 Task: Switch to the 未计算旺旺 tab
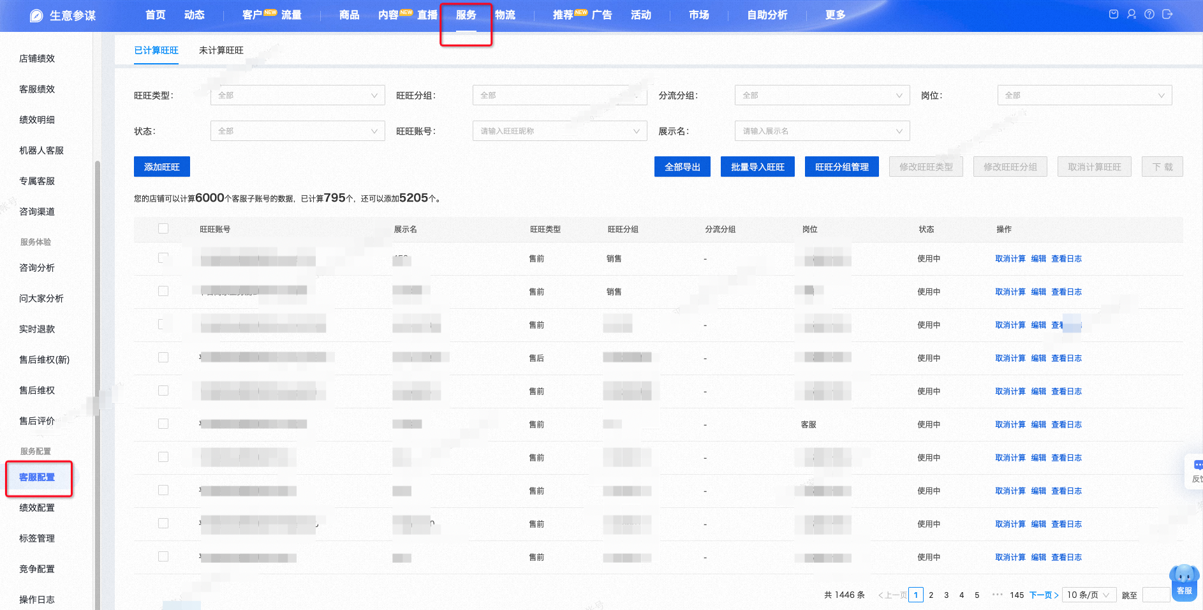221,50
